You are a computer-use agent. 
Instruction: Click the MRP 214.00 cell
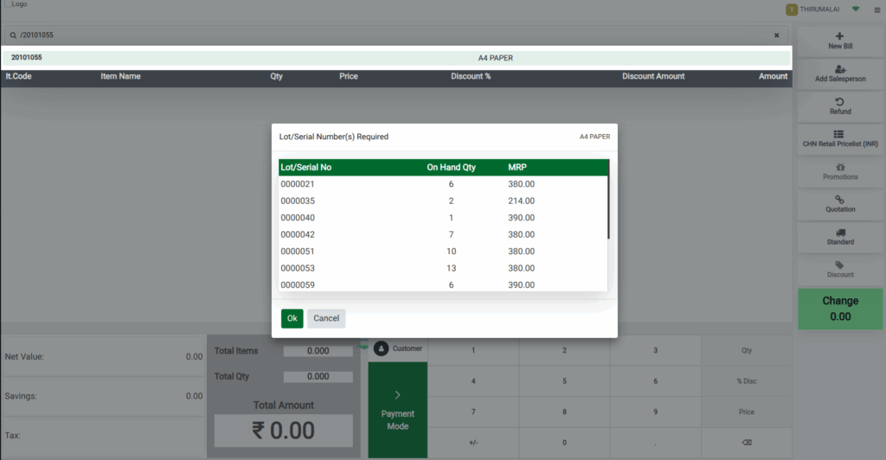521,201
